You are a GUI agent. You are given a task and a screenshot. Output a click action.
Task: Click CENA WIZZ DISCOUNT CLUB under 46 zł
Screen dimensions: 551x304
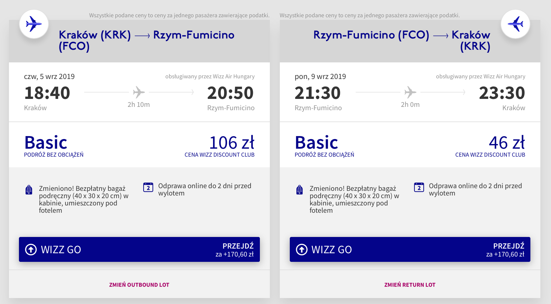click(x=490, y=155)
